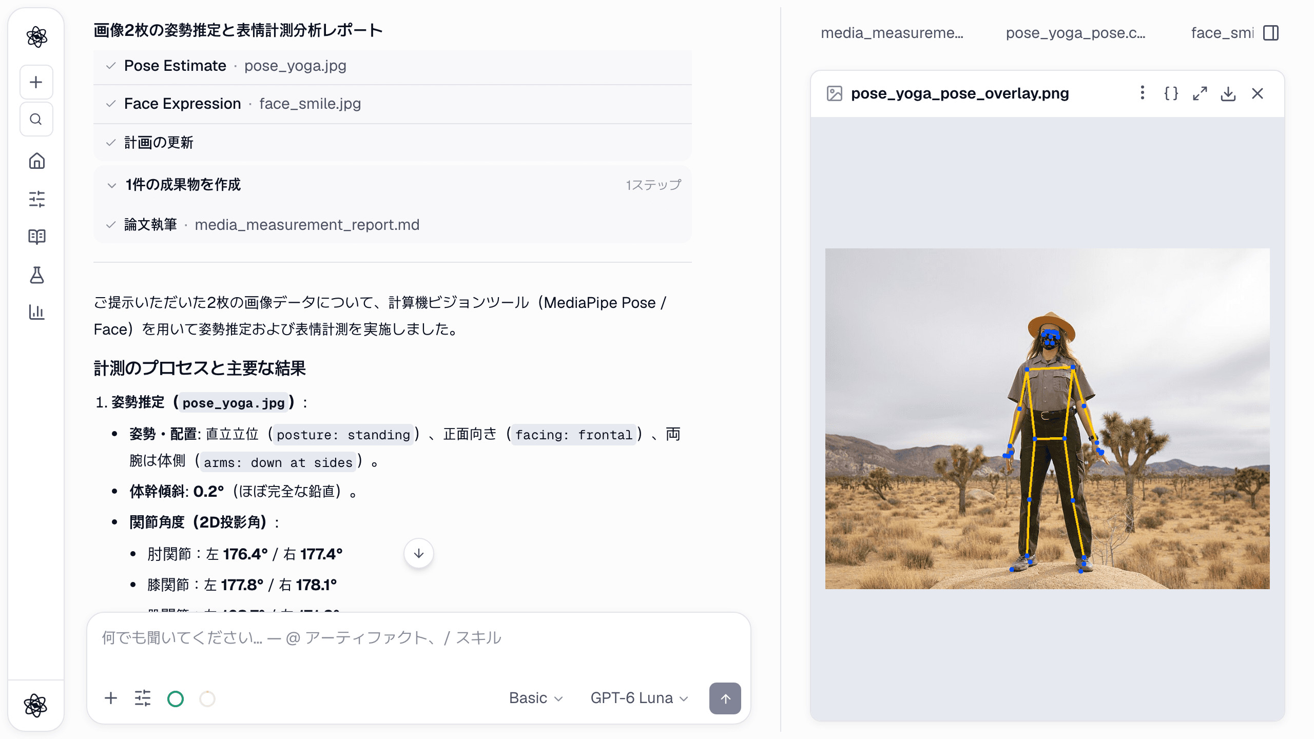Click the 1ステップ step count label
The height and width of the screenshot is (739, 1314).
coord(653,185)
